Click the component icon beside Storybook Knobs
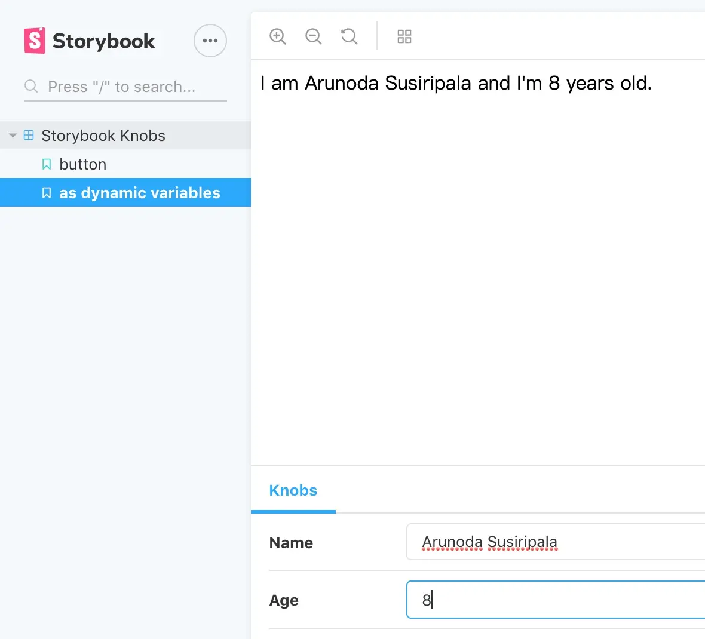Image resolution: width=705 pixels, height=639 pixels. pyautogui.click(x=29, y=136)
